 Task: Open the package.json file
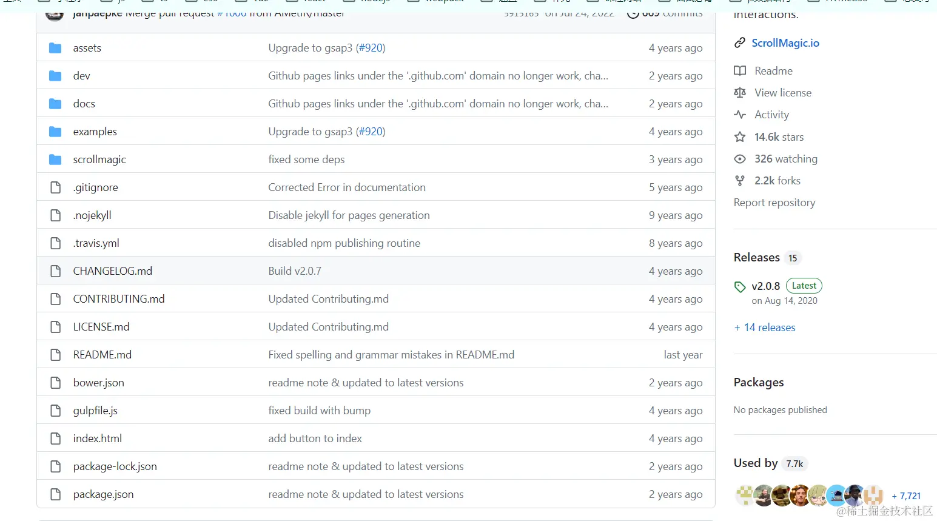tap(104, 494)
